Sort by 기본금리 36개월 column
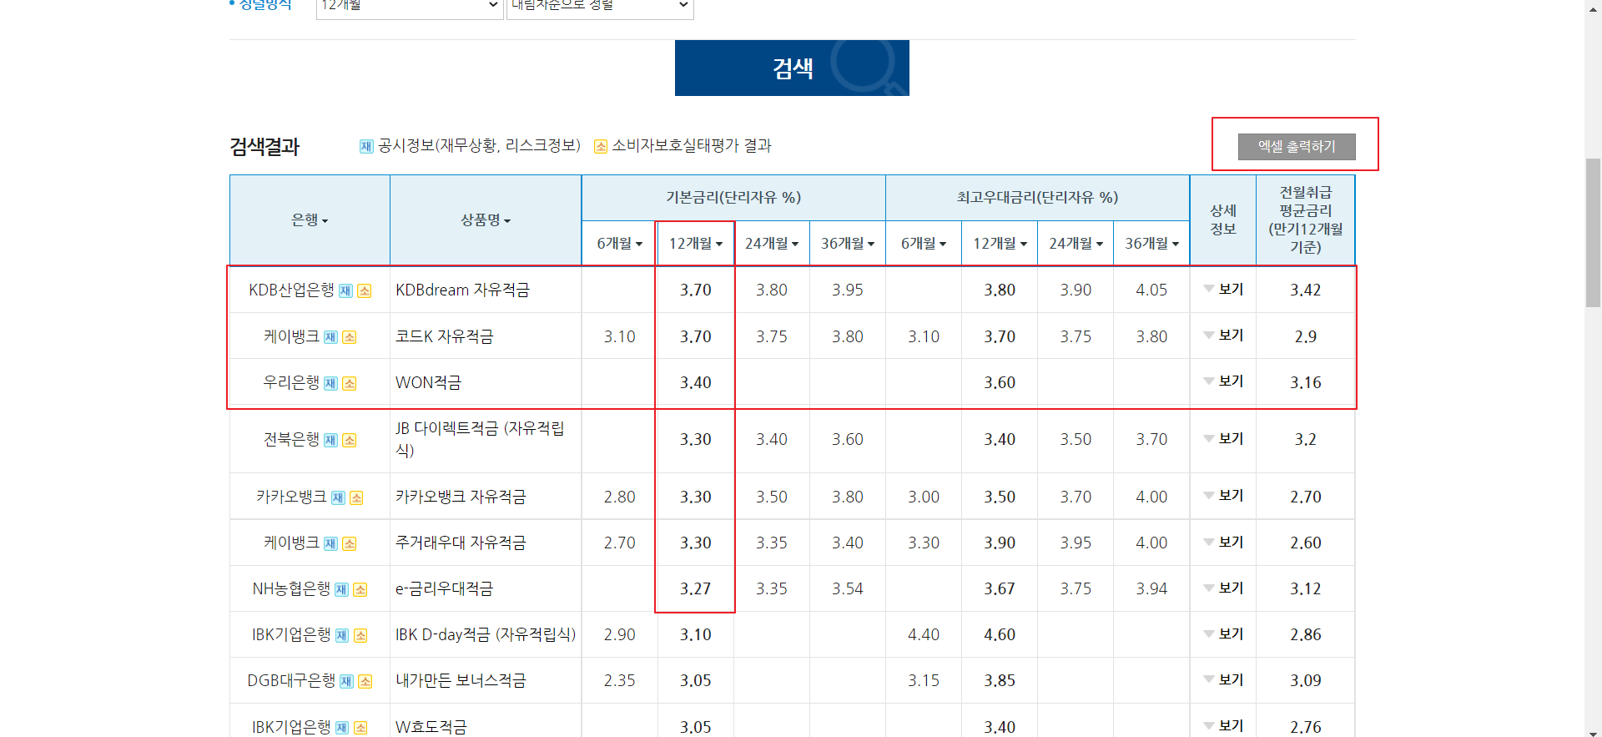This screenshot has height=737, width=1602. click(848, 244)
